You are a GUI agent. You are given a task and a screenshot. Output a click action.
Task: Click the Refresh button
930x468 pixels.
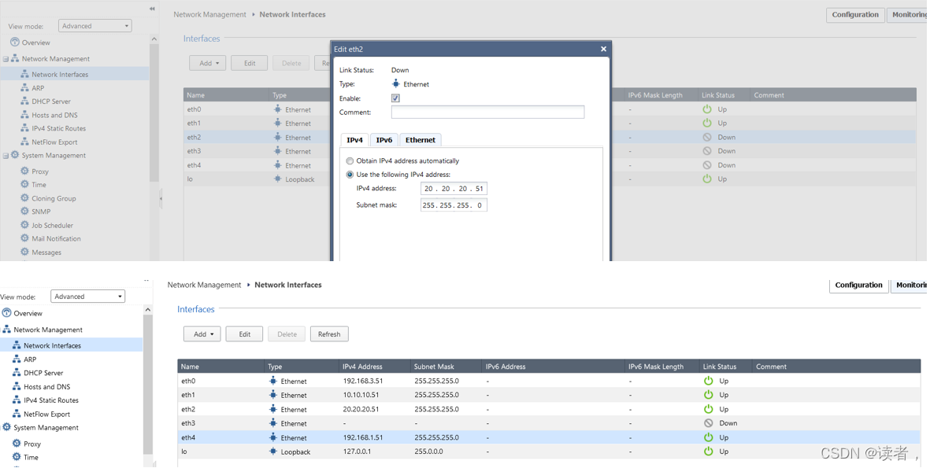pos(329,334)
